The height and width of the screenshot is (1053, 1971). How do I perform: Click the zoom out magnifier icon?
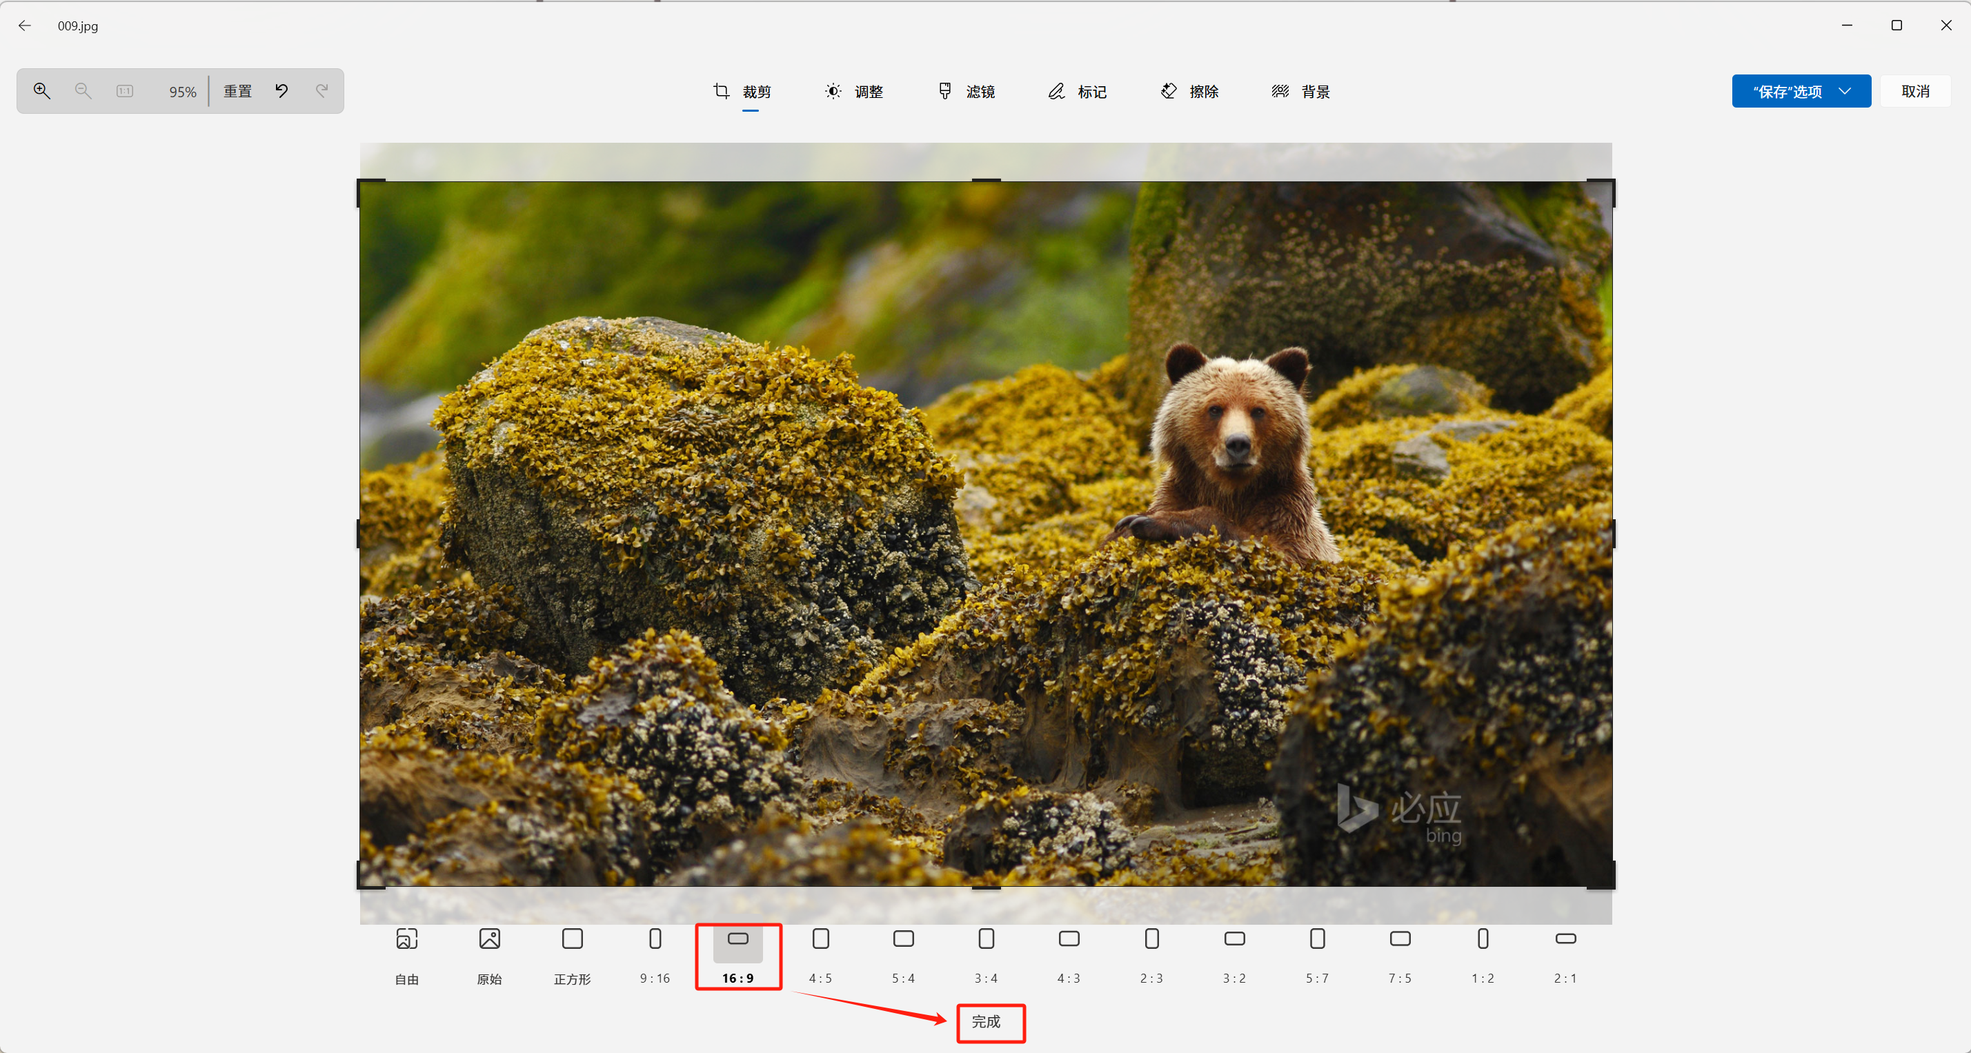83,90
